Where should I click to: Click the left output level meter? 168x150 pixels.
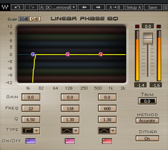(137, 56)
